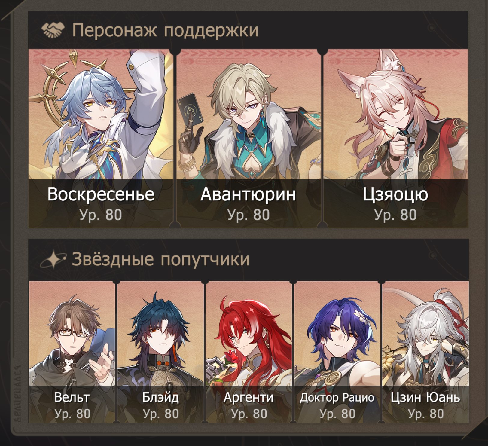Select the Доктор Рацио companion portrait
The image size is (488, 446).
[337, 352]
